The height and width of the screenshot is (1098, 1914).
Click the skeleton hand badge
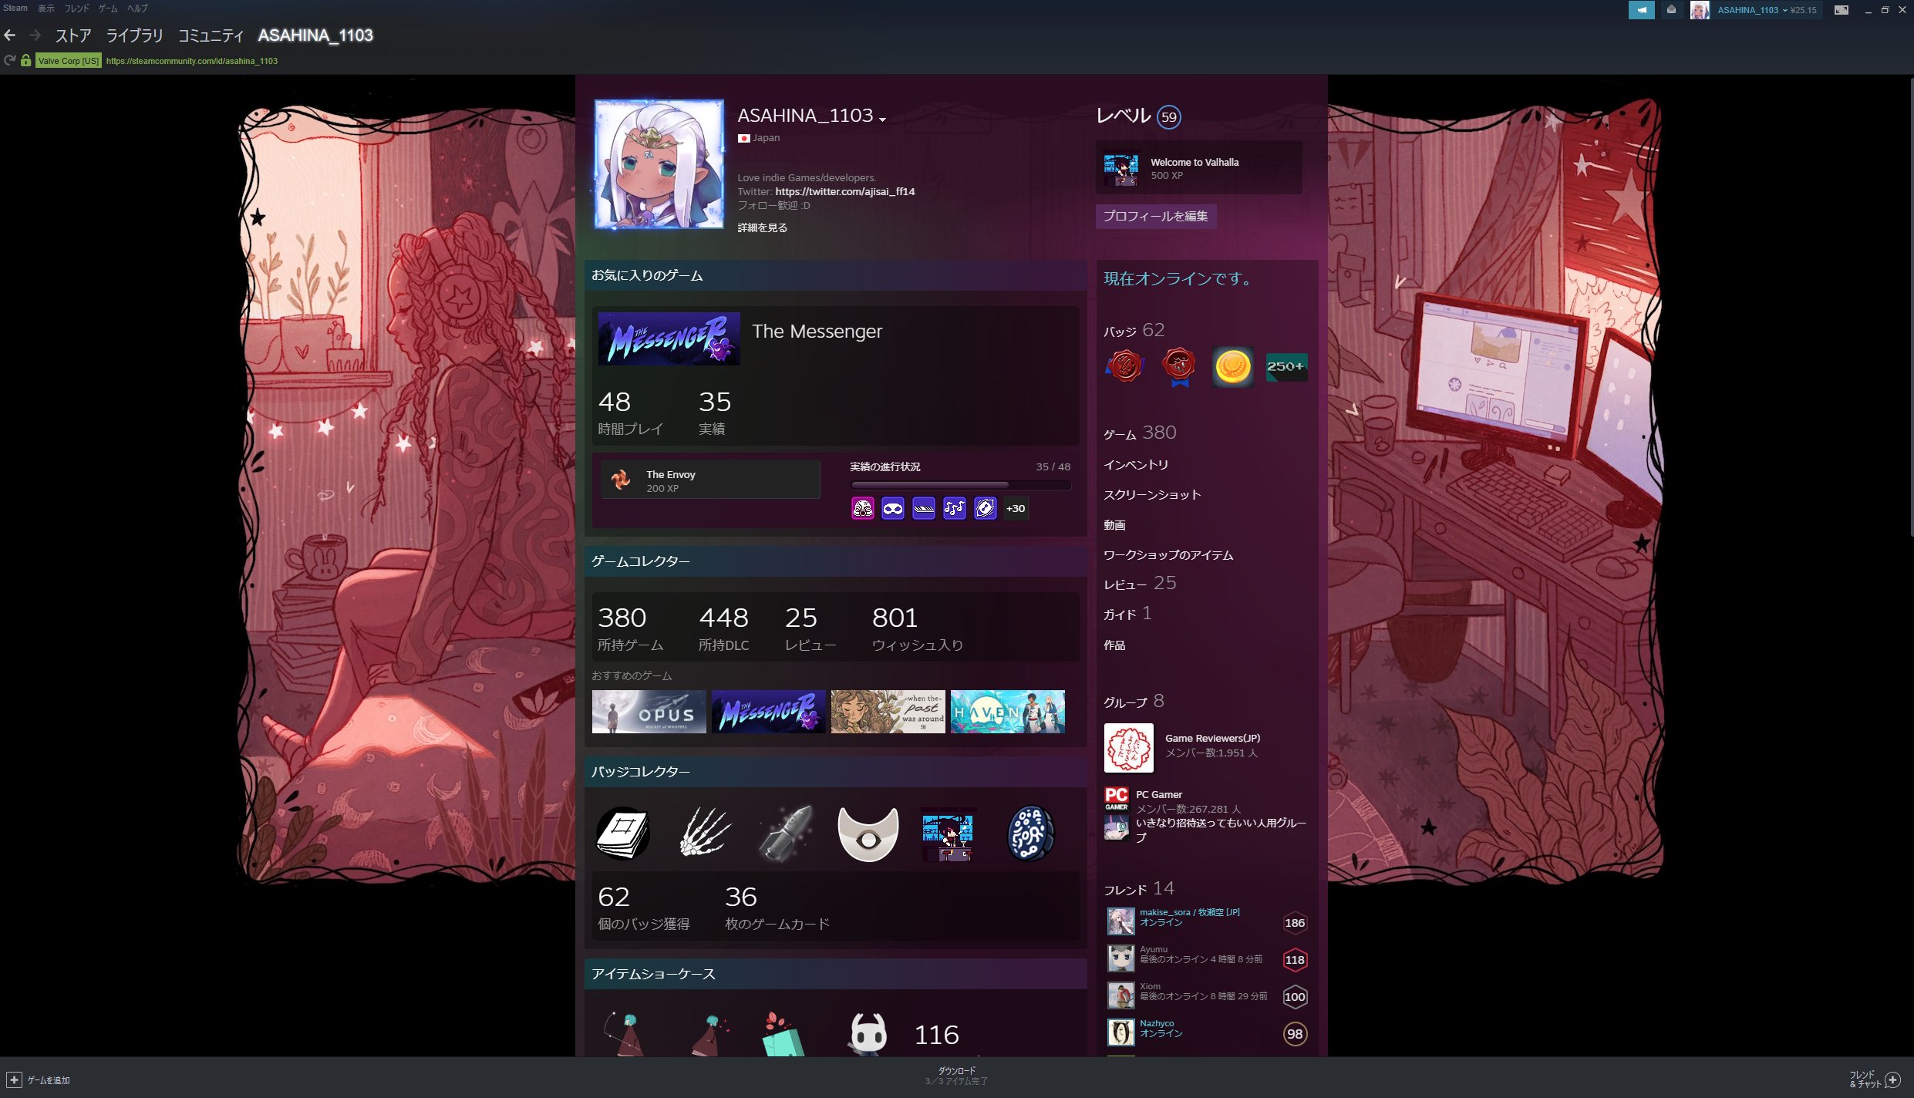704,834
